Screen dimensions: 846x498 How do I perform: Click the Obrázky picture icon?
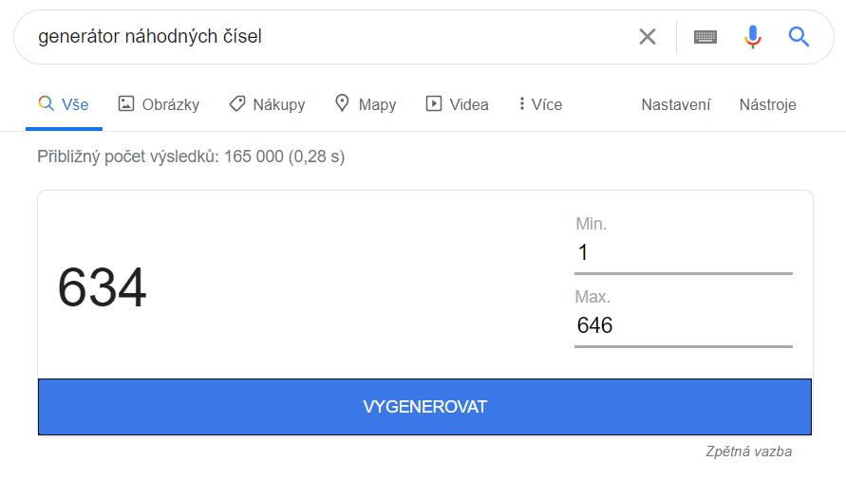tap(126, 103)
